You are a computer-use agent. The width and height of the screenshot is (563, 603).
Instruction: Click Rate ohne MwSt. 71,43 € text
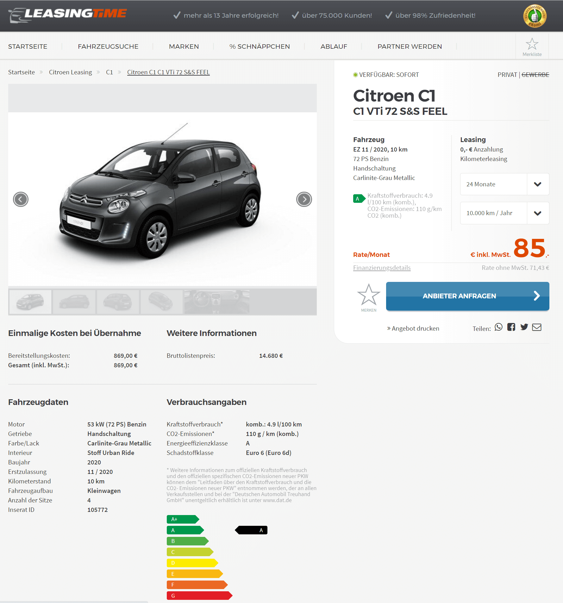(x=515, y=268)
